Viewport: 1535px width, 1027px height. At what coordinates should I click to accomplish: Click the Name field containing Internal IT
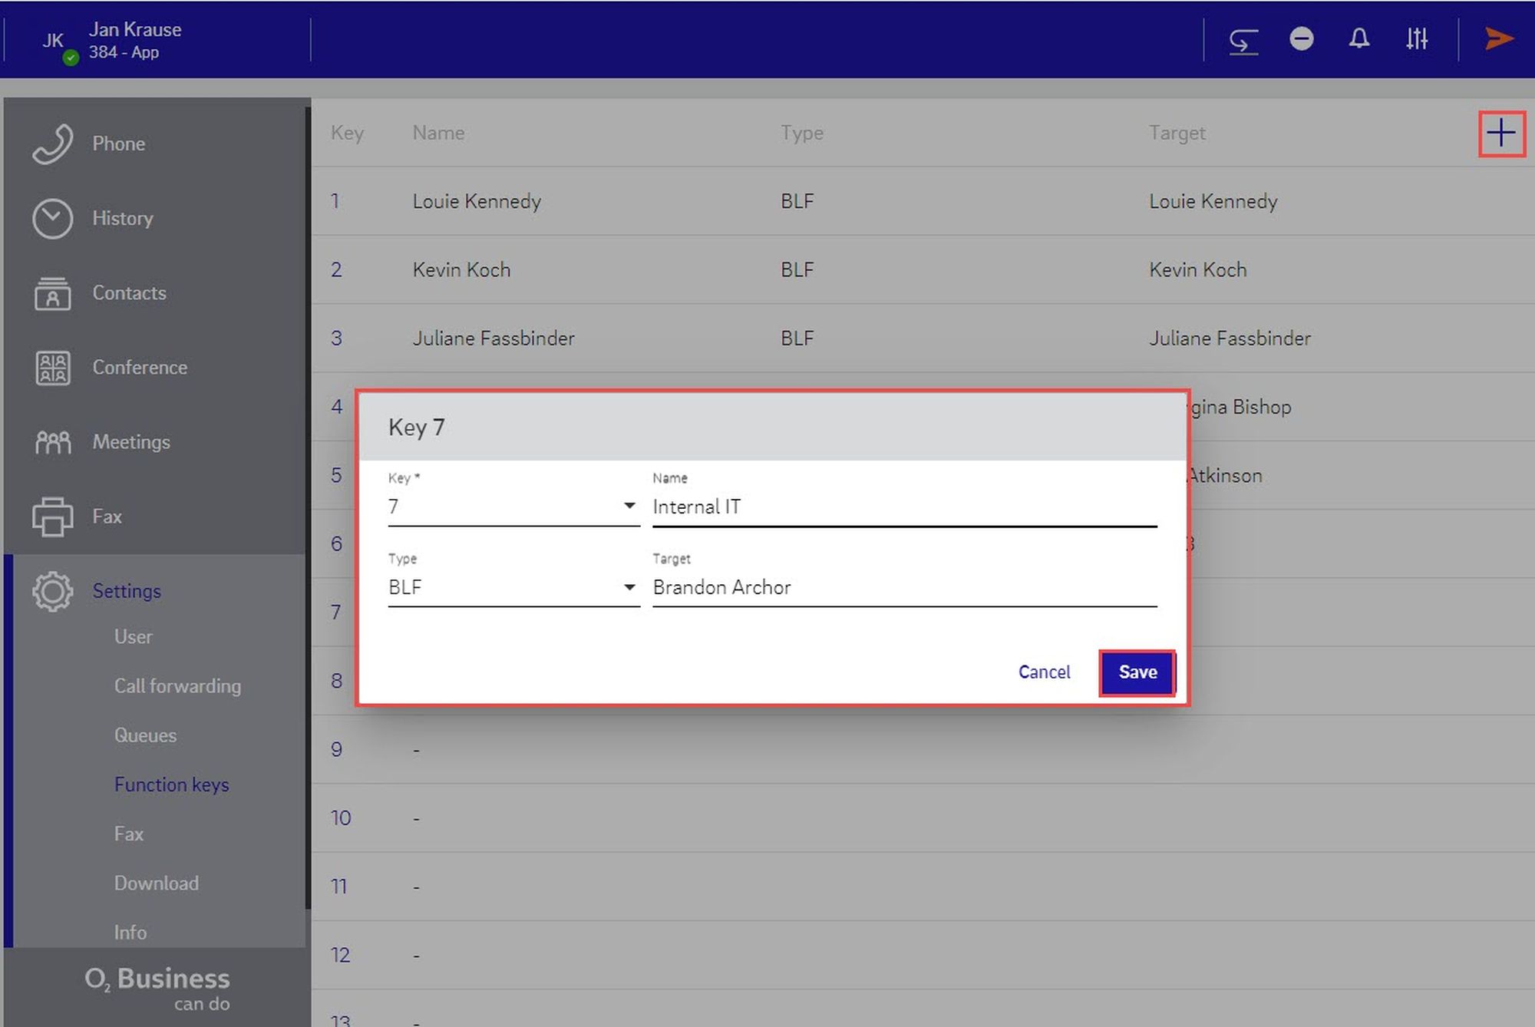coord(903,507)
